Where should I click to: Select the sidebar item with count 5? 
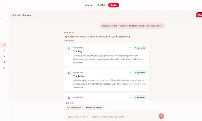tap(4, 51)
